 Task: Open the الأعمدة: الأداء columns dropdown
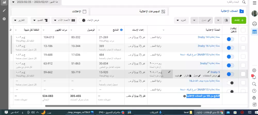coord(64,20)
